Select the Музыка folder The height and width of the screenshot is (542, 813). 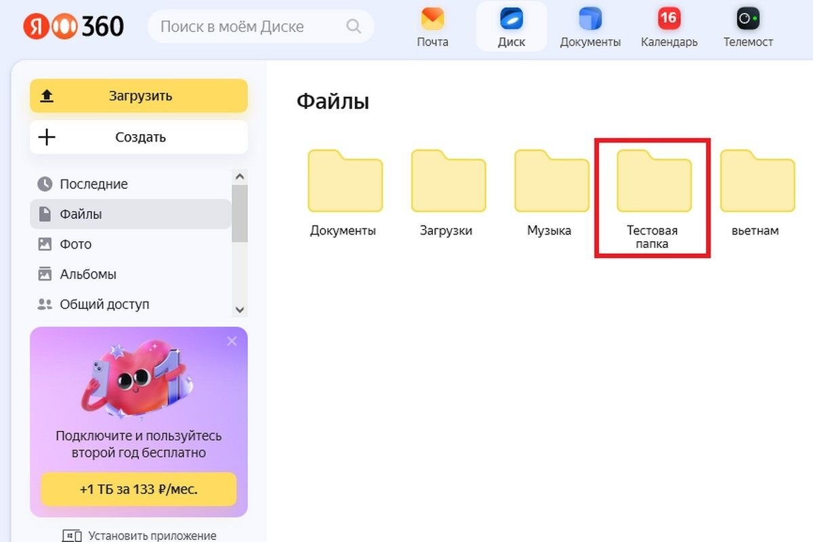[x=550, y=193]
